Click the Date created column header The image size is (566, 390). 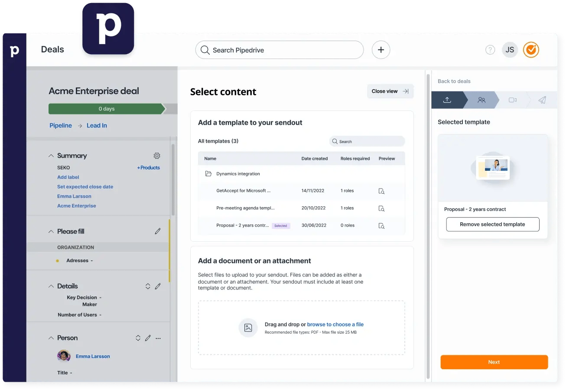[x=315, y=159]
